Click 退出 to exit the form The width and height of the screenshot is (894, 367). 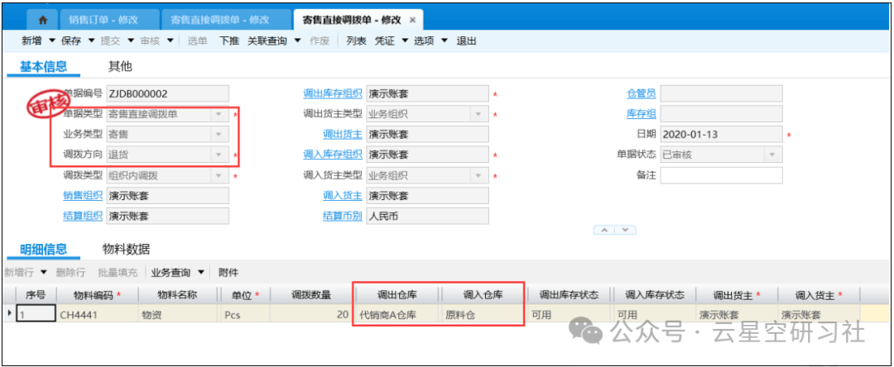(x=467, y=41)
